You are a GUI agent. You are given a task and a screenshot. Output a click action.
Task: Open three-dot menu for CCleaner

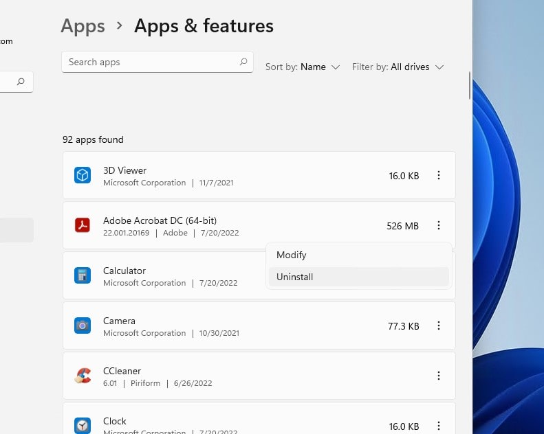pos(439,376)
